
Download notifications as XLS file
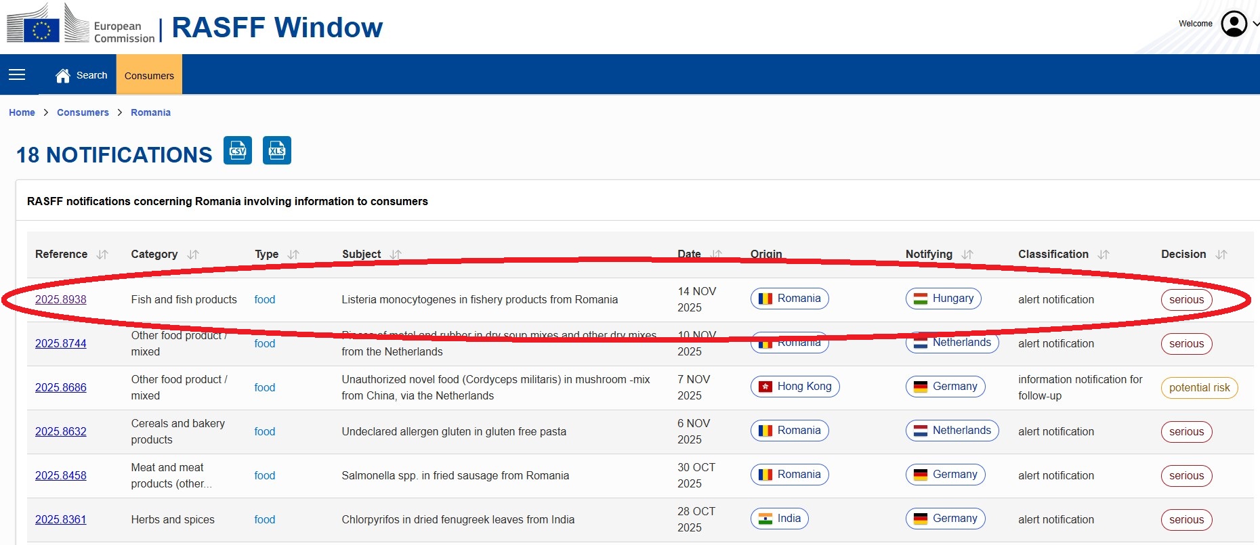[x=276, y=150]
